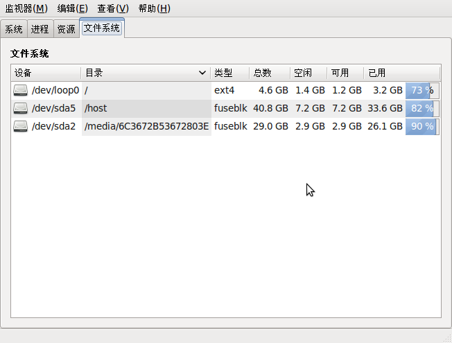Open the 帮助(H) menu
452x343 pixels.
154,8
